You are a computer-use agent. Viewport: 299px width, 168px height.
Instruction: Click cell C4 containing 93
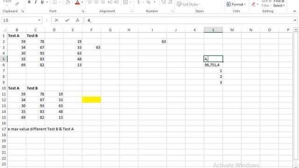click(x=36, y=53)
